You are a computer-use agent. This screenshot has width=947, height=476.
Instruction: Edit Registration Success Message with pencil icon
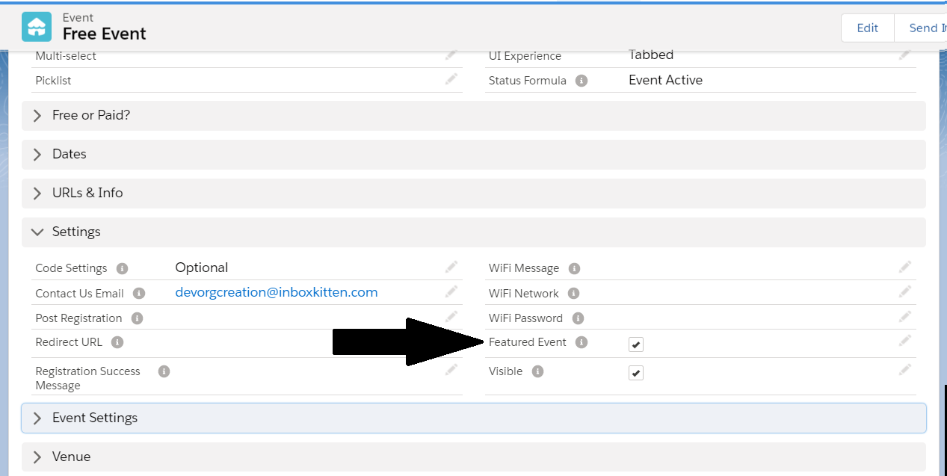(451, 368)
